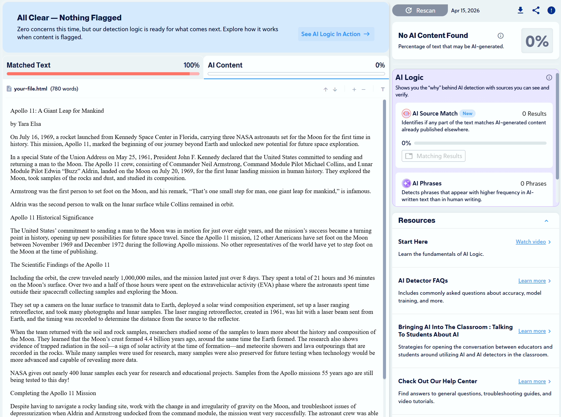Click info icon next to No AI Content Found
The width and height of the screenshot is (561, 417).
pyautogui.click(x=500, y=36)
